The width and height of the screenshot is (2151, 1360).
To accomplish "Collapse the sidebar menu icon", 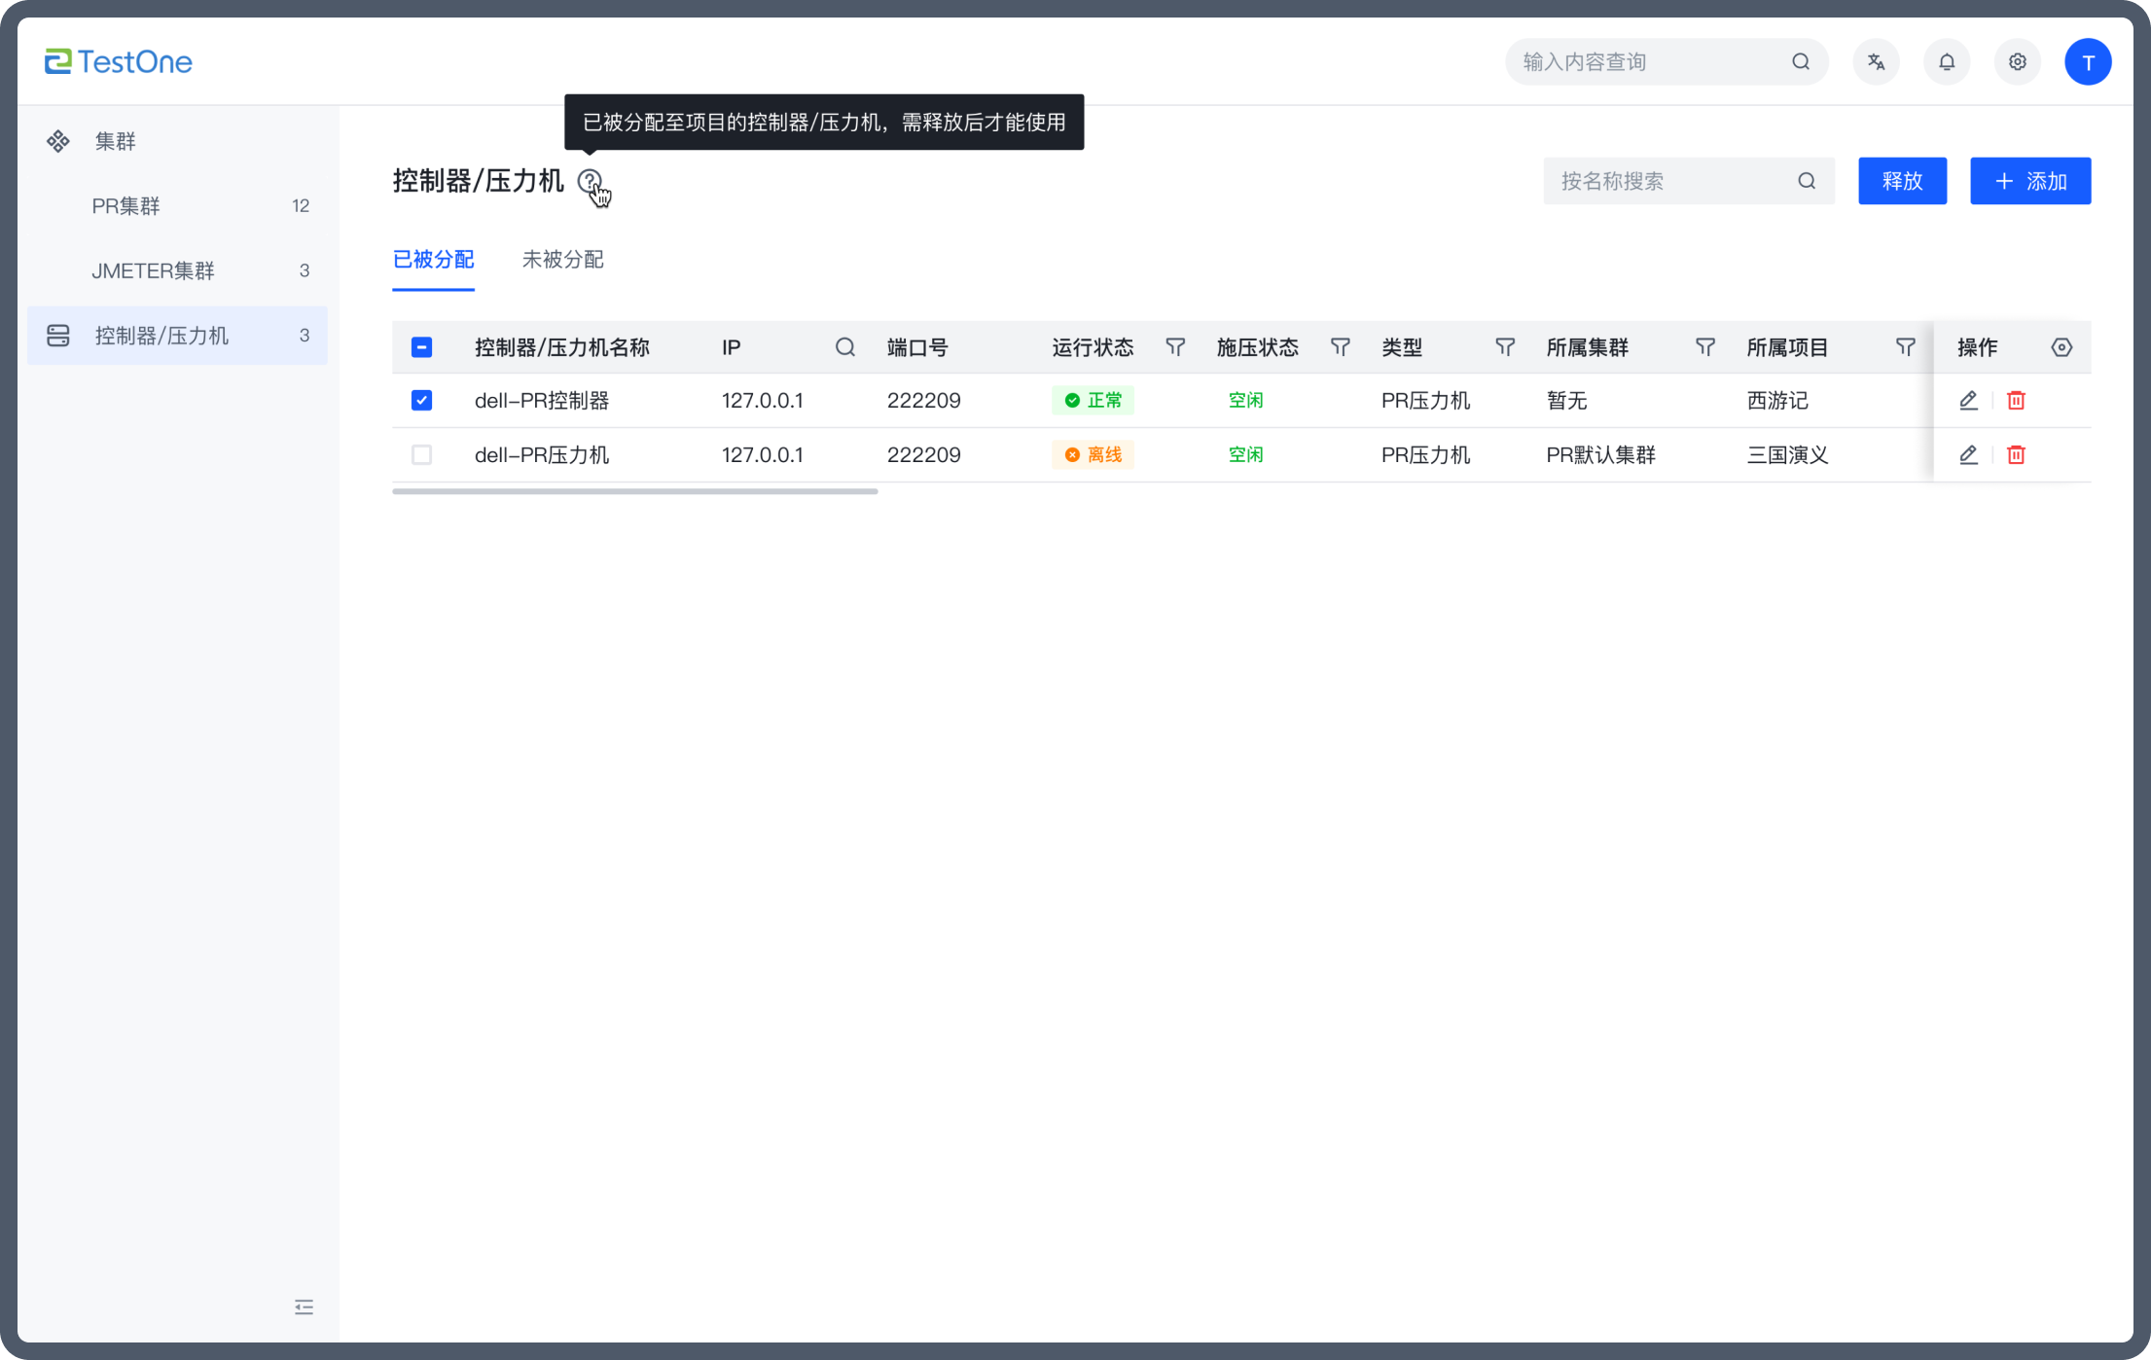I will [304, 1306].
